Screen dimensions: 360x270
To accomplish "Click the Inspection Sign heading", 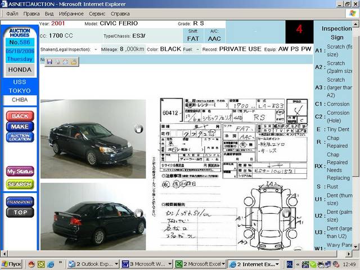I will tap(337, 33).
